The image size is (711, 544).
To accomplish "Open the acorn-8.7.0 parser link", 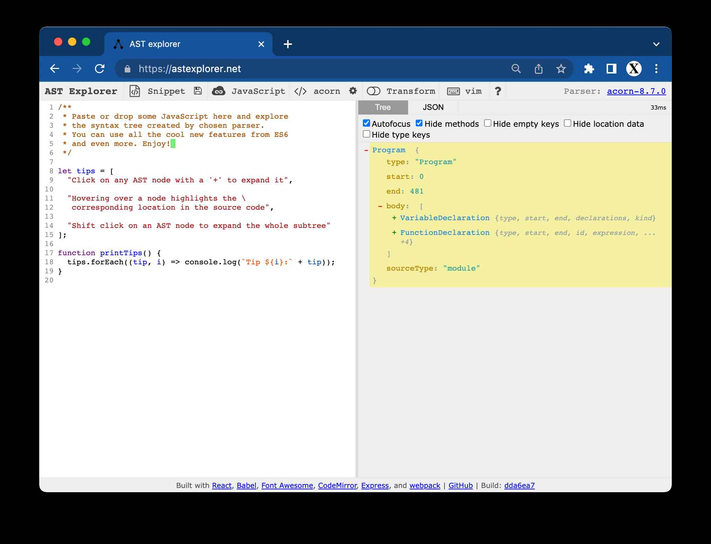I will coord(636,91).
